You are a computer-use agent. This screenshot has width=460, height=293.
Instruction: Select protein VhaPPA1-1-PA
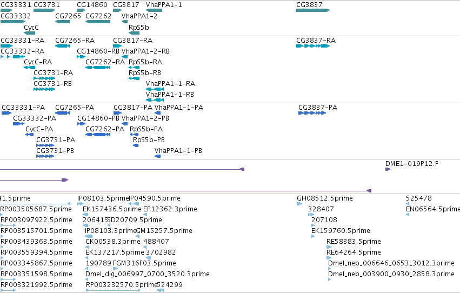pyautogui.click(x=179, y=108)
